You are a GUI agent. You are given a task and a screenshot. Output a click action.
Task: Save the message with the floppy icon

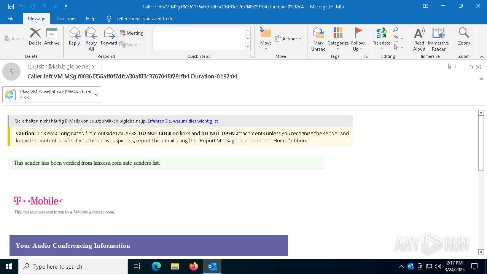11,6
